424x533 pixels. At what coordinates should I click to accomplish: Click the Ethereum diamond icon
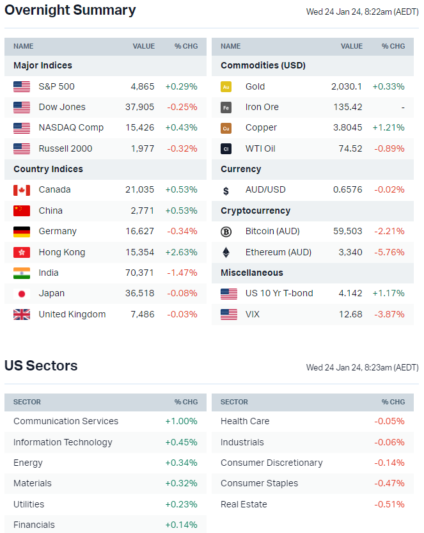pyautogui.click(x=226, y=252)
